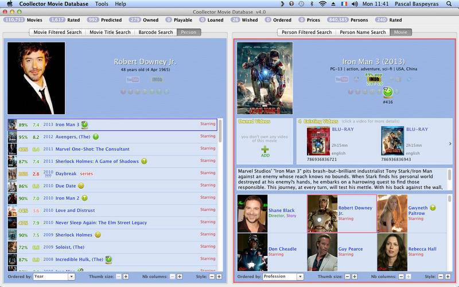Click smiley beside Iron Man 2 row

point(84,198)
